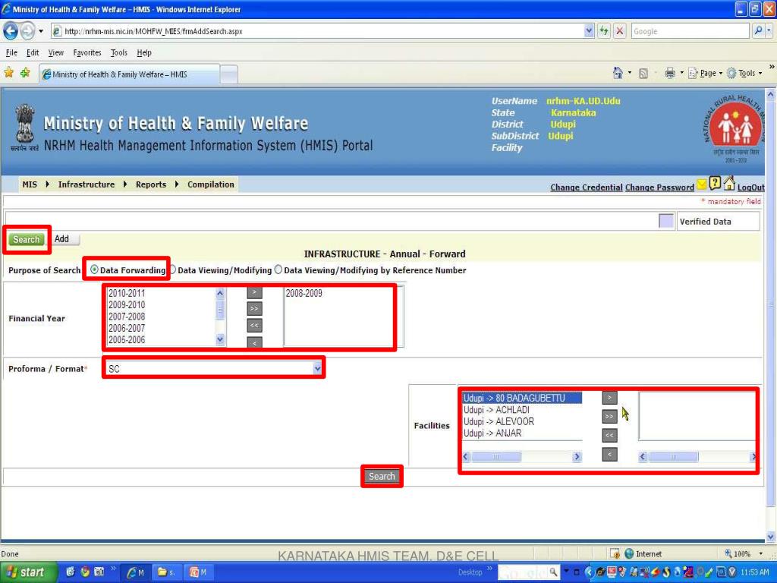Stop loading with the red X icon
777x583 pixels.
619,31
